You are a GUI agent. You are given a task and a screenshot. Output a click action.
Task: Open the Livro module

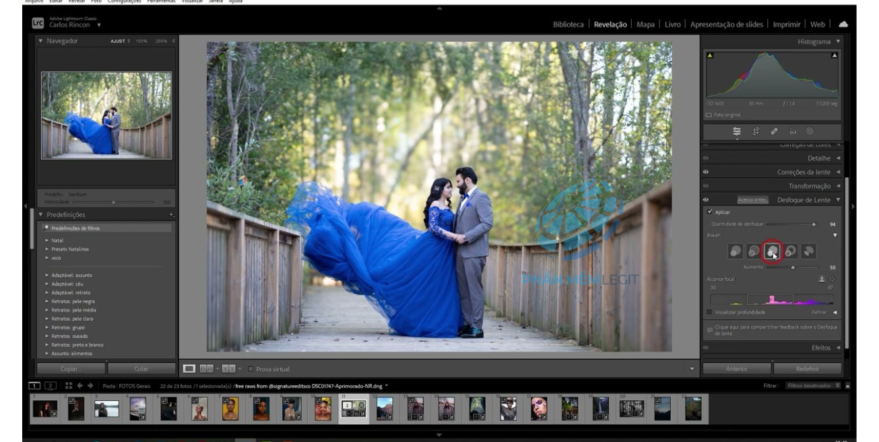click(x=672, y=24)
